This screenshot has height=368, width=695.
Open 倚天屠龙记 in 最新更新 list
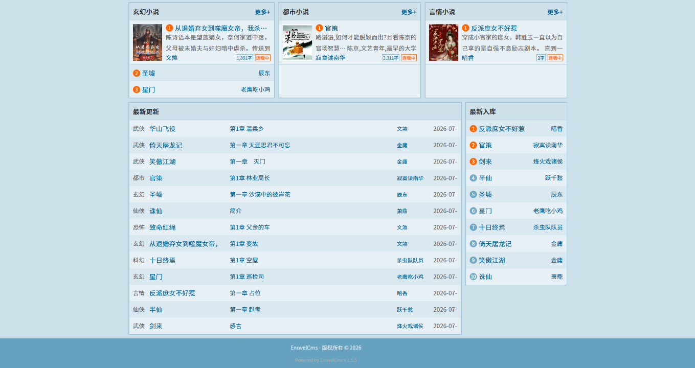point(166,145)
